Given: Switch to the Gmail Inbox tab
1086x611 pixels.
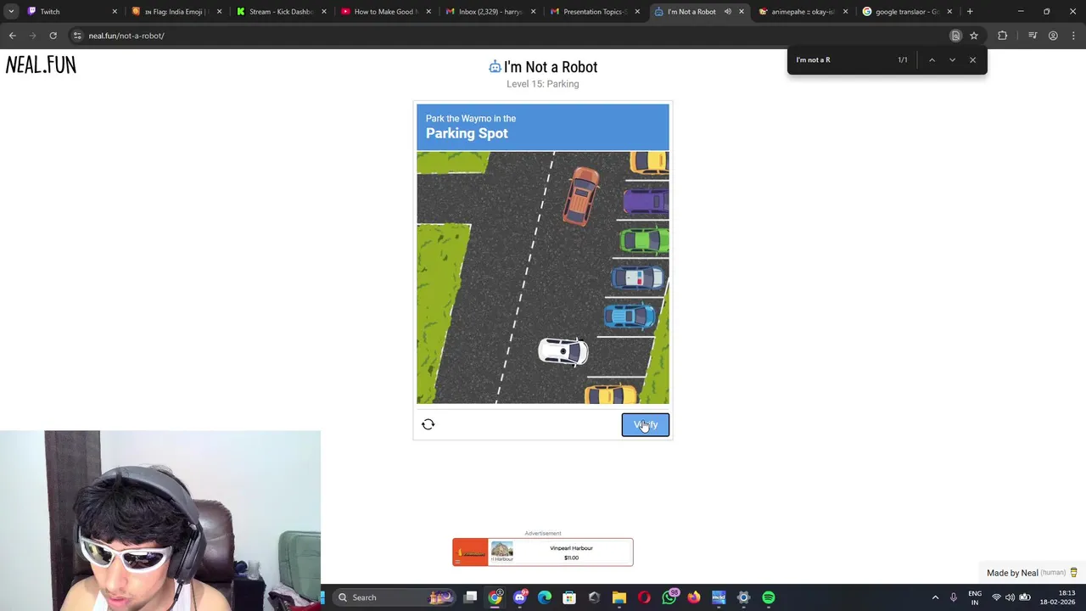Looking at the screenshot, I should point(490,12).
